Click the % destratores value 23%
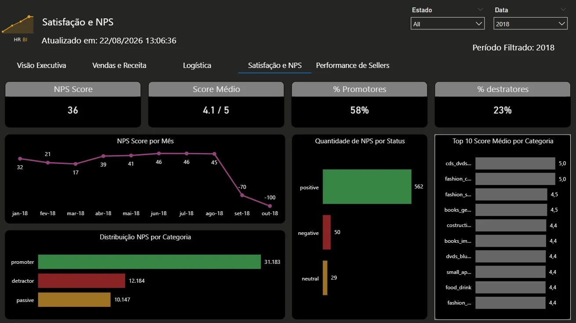The height and width of the screenshot is (323, 576). point(503,110)
